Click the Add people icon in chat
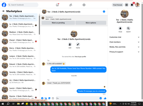 point(70,44)
